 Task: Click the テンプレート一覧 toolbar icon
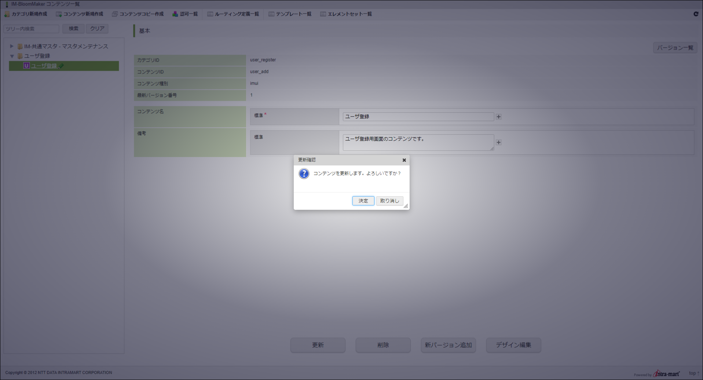point(271,14)
